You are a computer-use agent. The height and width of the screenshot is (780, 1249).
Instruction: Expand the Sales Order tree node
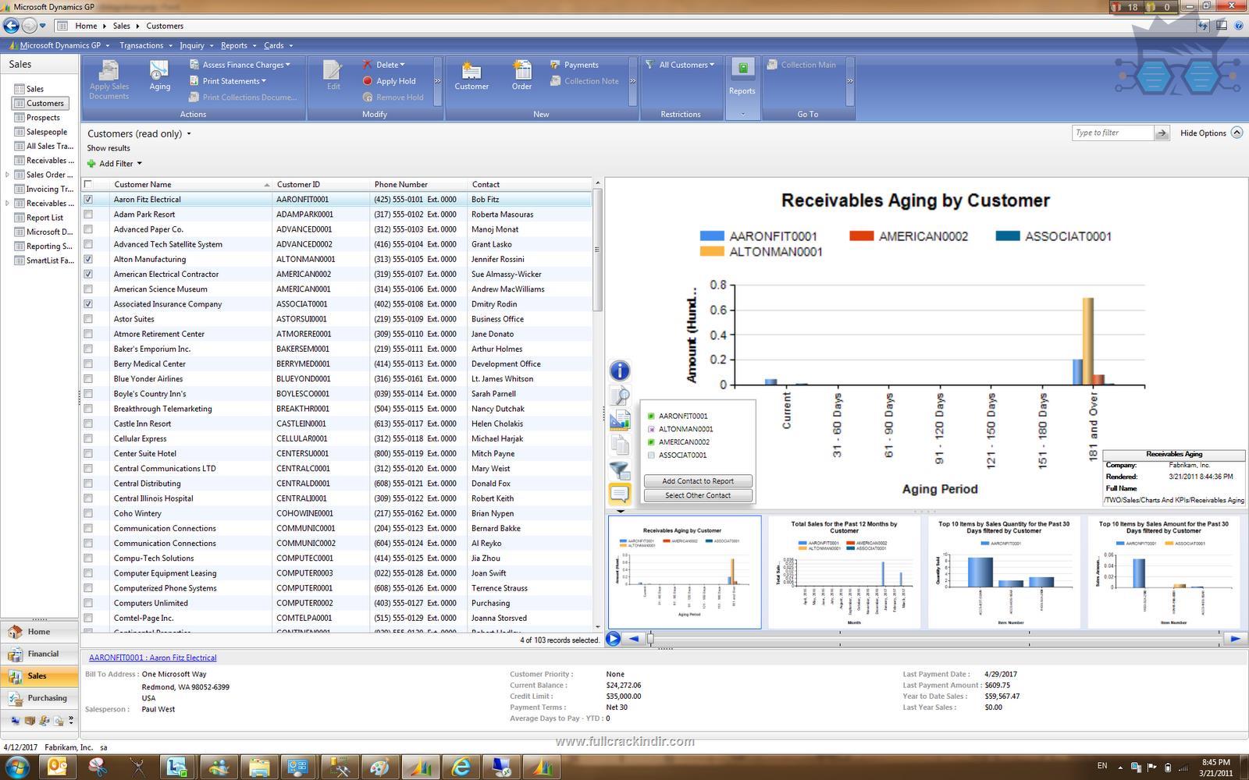(x=7, y=175)
